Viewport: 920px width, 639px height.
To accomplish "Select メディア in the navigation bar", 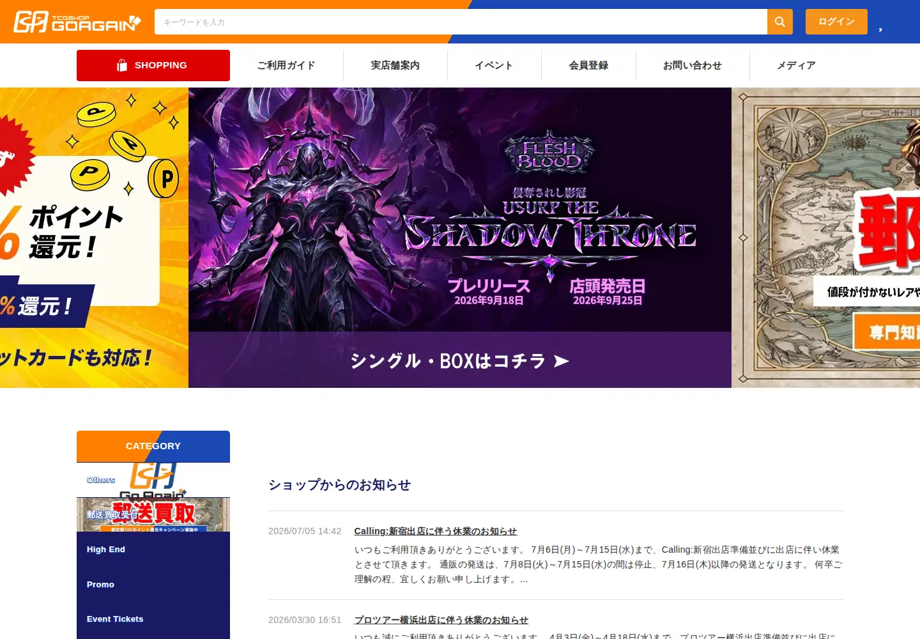I will [796, 65].
